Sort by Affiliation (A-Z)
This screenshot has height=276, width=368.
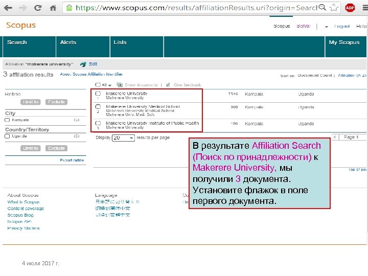pos(352,75)
